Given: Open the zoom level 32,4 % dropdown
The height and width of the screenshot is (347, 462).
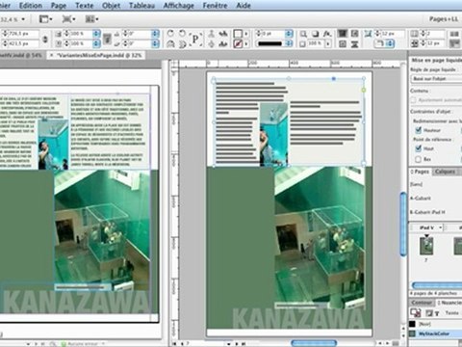Looking at the screenshot, I should pos(23,19).
